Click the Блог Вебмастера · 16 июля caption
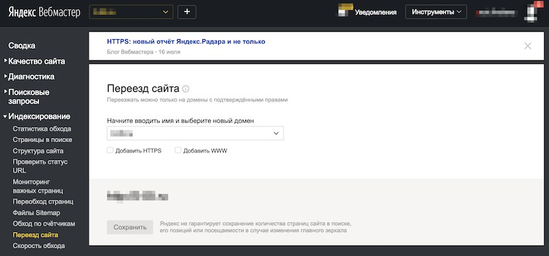 [143, 52]
